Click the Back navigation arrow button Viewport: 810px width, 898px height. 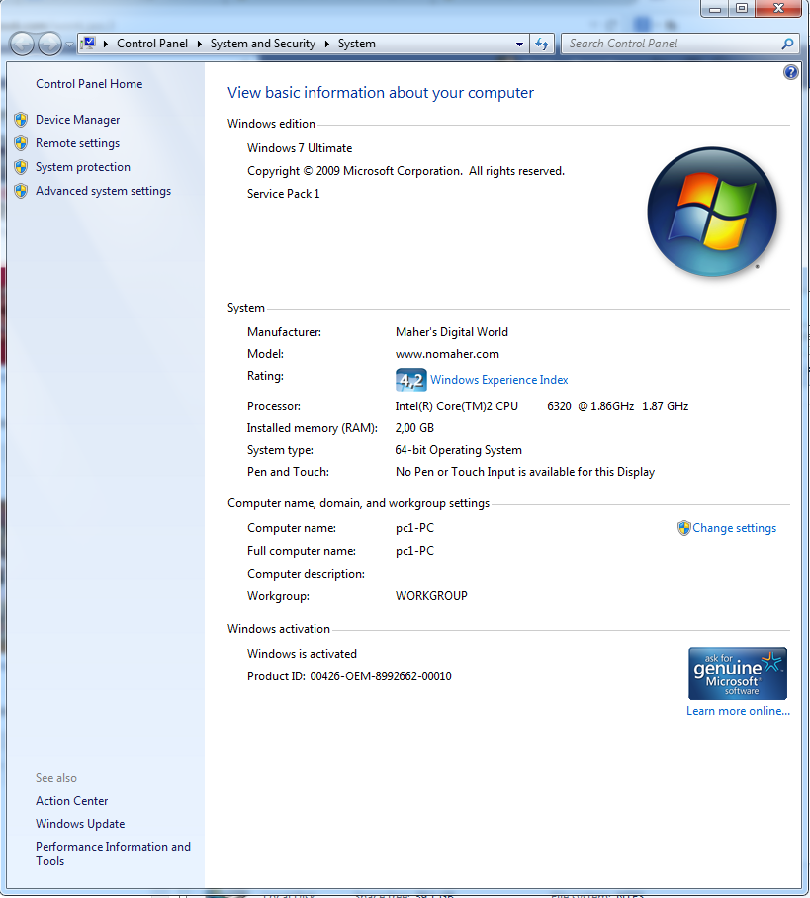(x=23, y=44)
